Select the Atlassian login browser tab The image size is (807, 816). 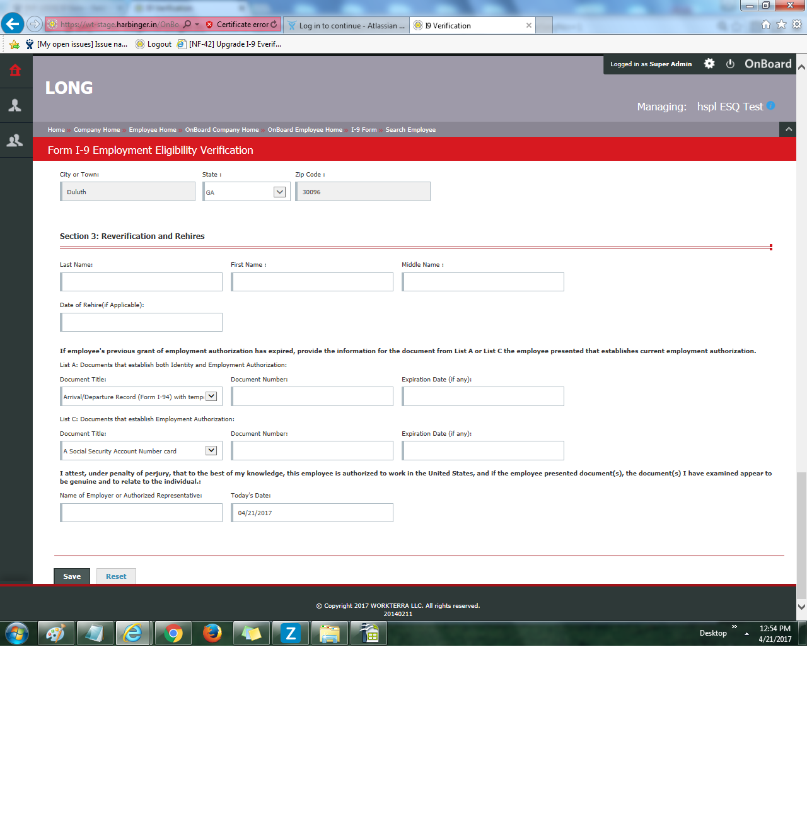point(345,25)
